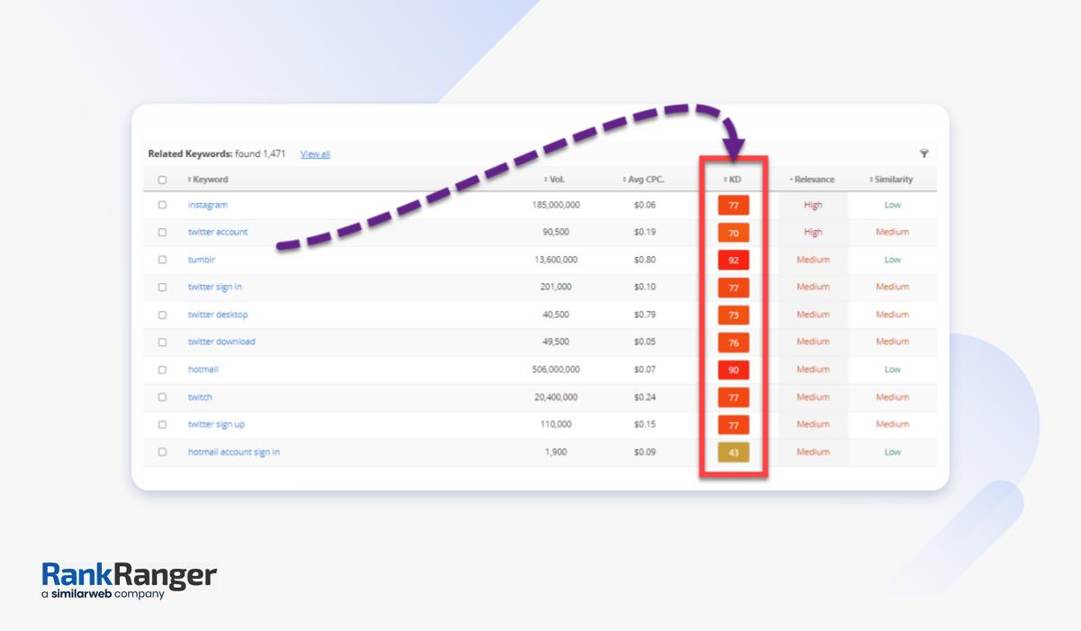This screenshot has height=631, width=1081.
Task: Click the KD 76 badge for twitter download
Action: [733, 343]
